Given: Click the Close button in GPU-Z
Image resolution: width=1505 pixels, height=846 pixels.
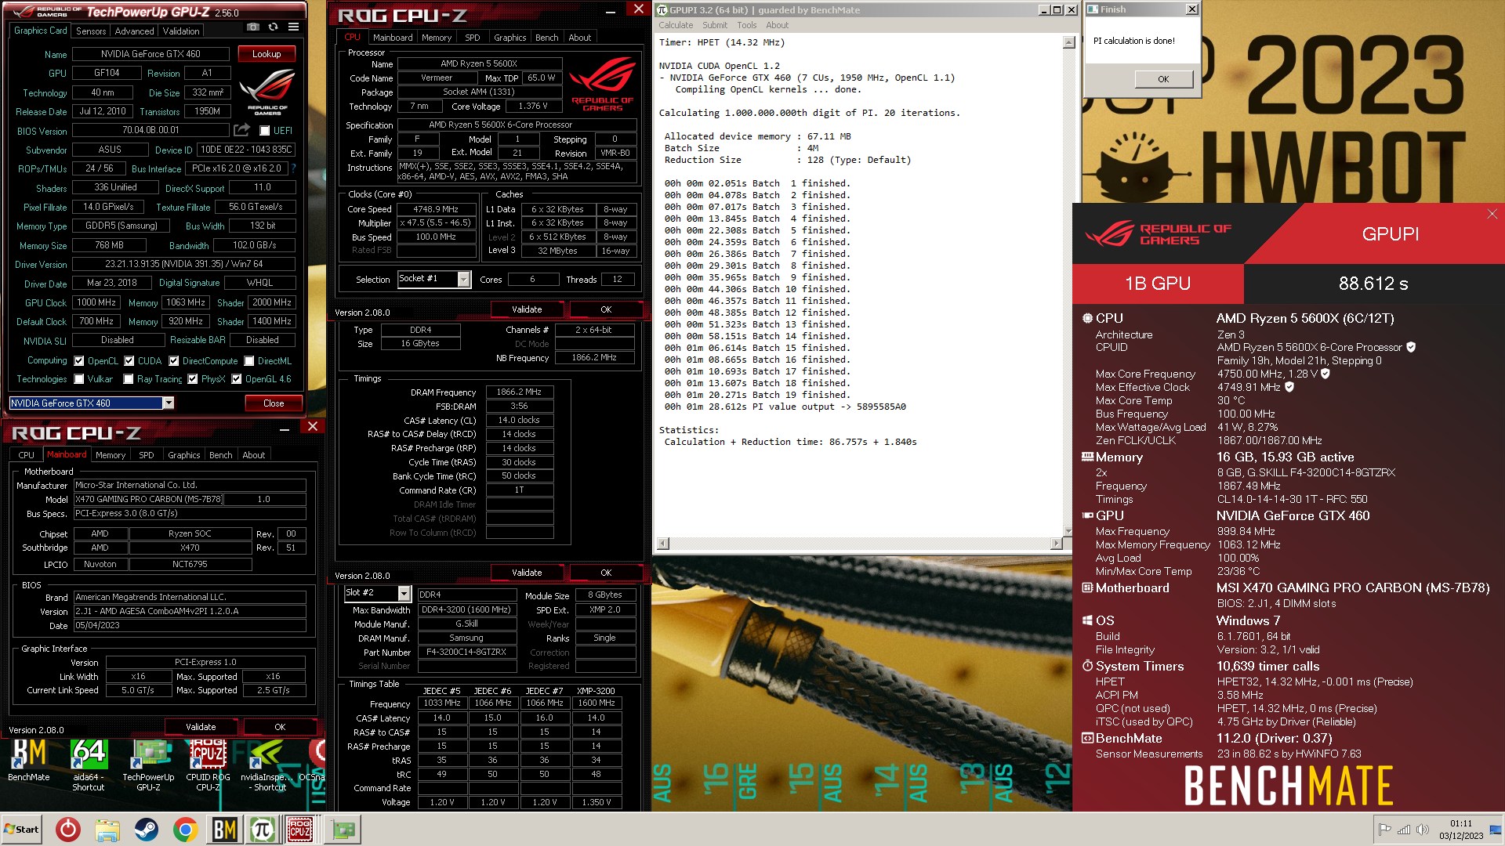Looking at the screenshot, I should (x=274, y=403).
